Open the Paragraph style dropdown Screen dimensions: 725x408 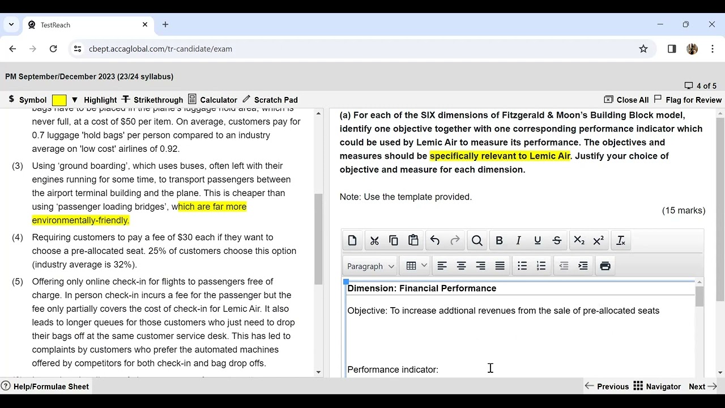(x=370, y=266)
